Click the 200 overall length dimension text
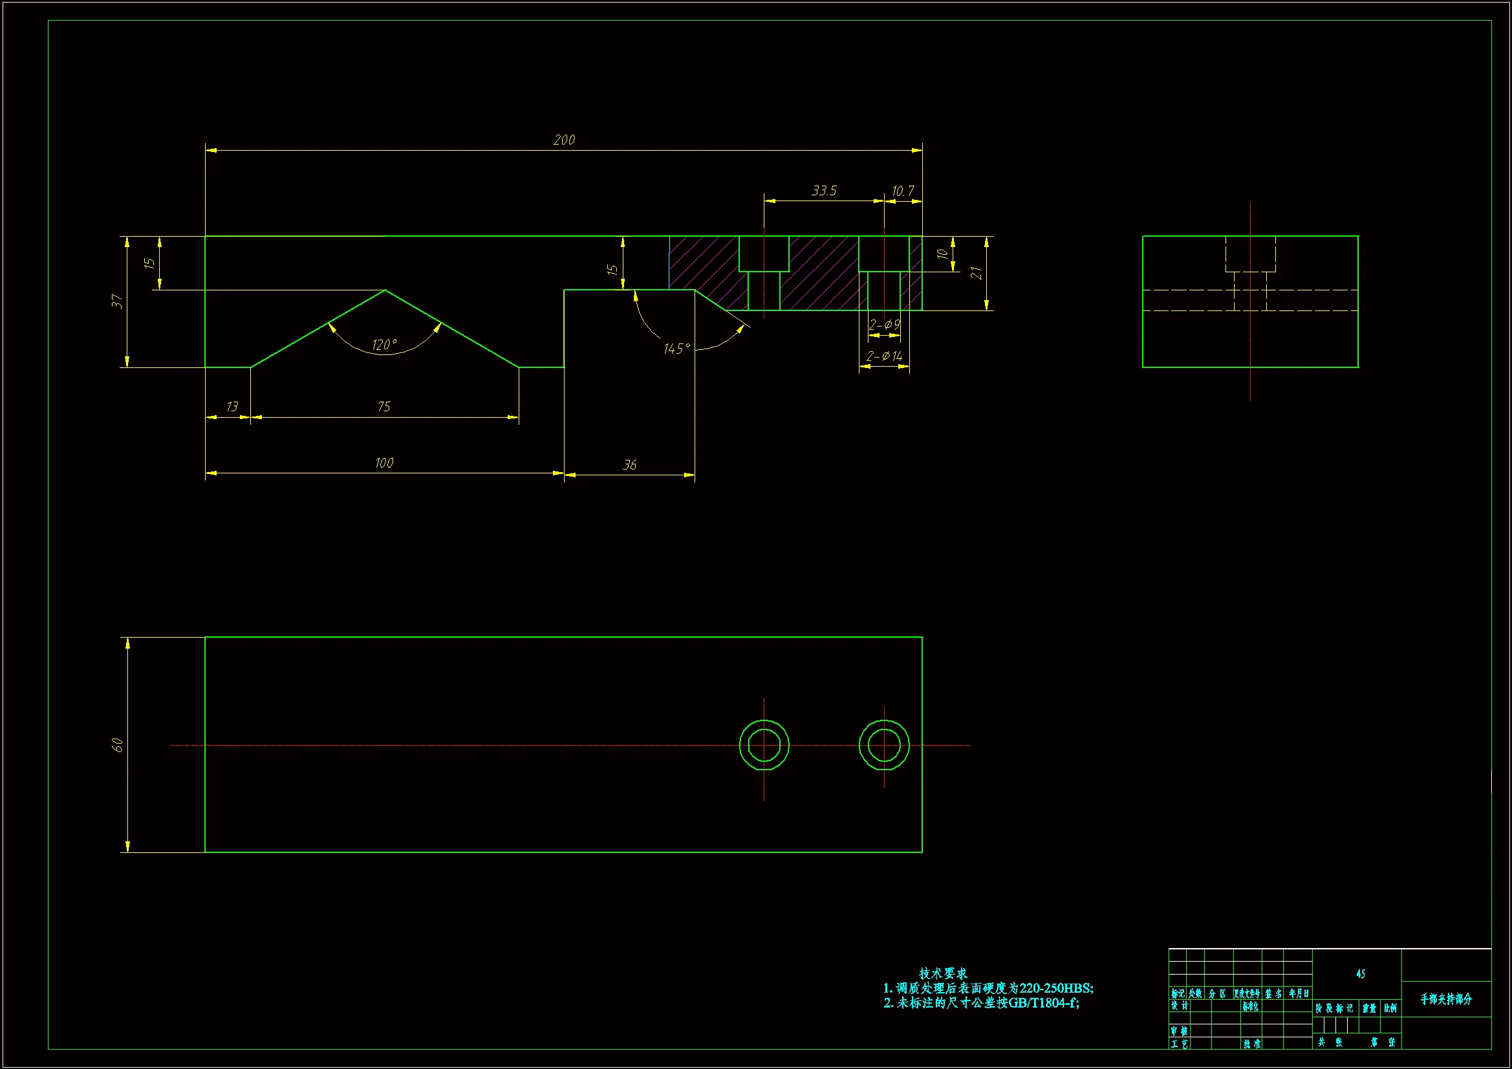The height and width of the screenshot is (1069, 1512). click(x=564, y=140)
